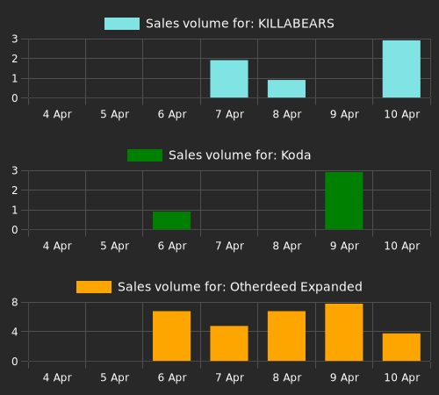Click '7 Apr' label under Koda chart

[229, 246]
